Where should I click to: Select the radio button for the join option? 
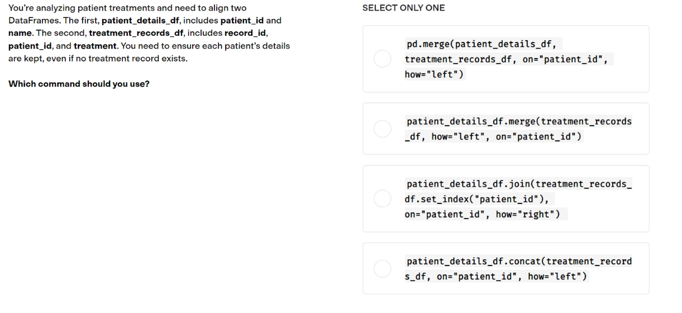383,198
